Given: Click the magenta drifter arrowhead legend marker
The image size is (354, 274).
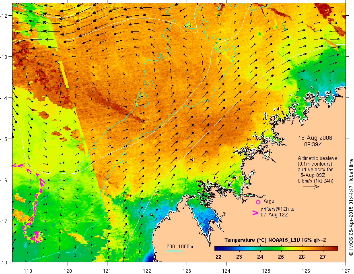Looking at the screenshot, I should click(255, 213).
